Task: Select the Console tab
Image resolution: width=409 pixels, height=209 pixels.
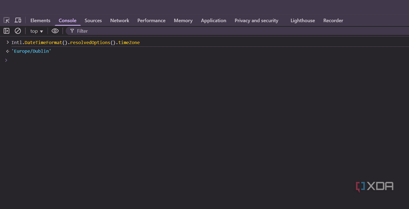Action: pyautogui.click(x=67, y=20)
